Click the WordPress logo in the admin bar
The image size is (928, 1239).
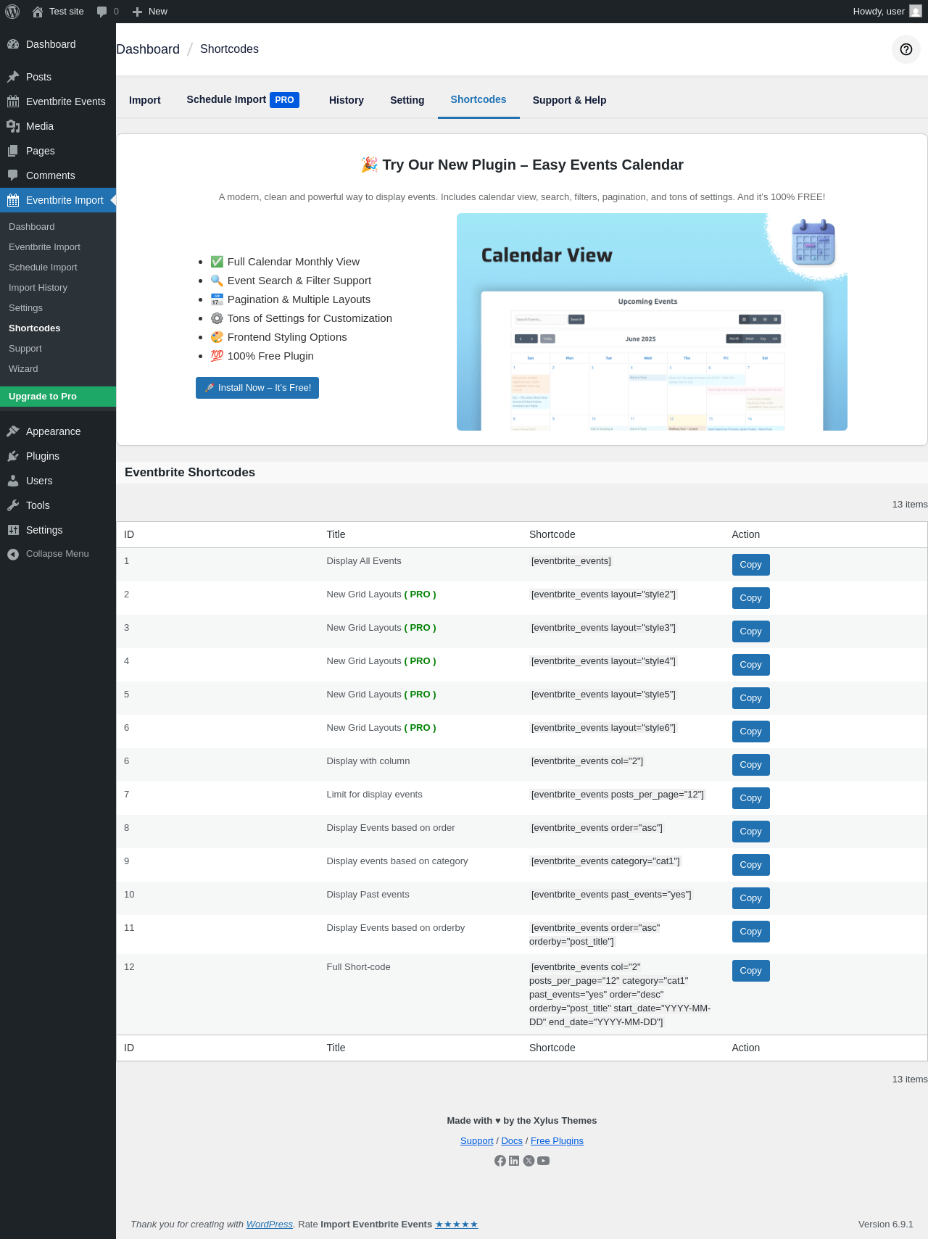tap(12, 12)
